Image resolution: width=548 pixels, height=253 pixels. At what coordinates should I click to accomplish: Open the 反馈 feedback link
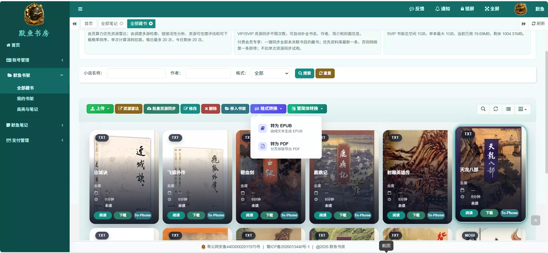(417, 9)
